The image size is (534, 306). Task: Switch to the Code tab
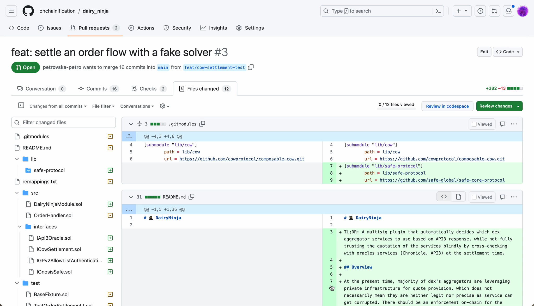tap(19, 28)
